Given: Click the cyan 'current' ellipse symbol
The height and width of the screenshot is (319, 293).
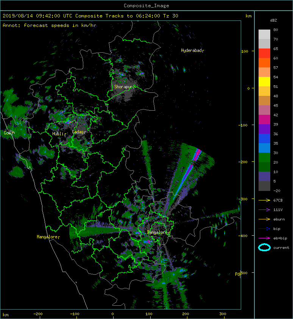Looking at the screenshot, I should [264, 247].
